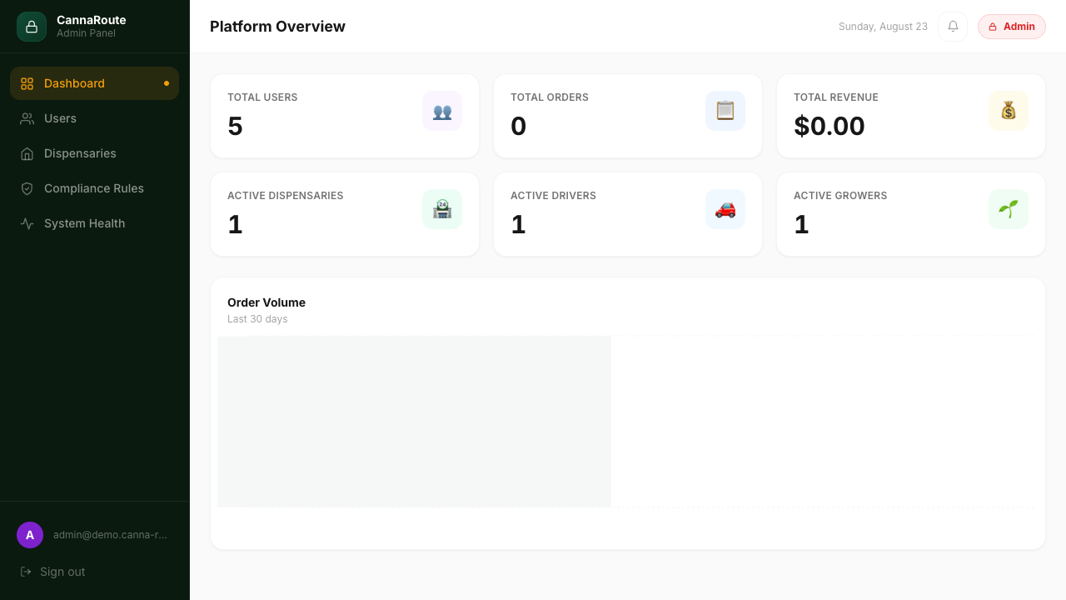This screenshot has height=600, width=1066.
Task: Click the Order Volume chart title
Action: (x=266, y=302)
